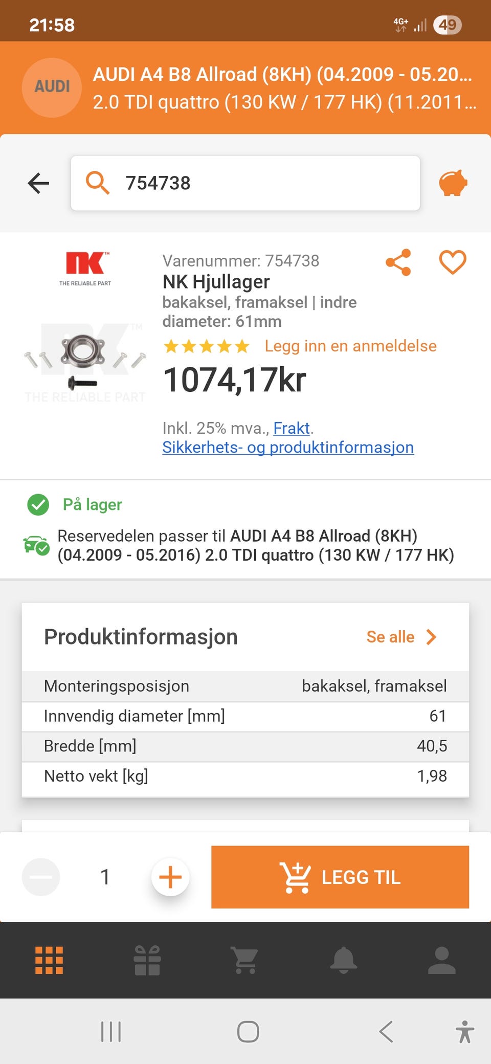Open notifications bell tab
This screenshot has width=491, height=1064.
tap(344, 960)
